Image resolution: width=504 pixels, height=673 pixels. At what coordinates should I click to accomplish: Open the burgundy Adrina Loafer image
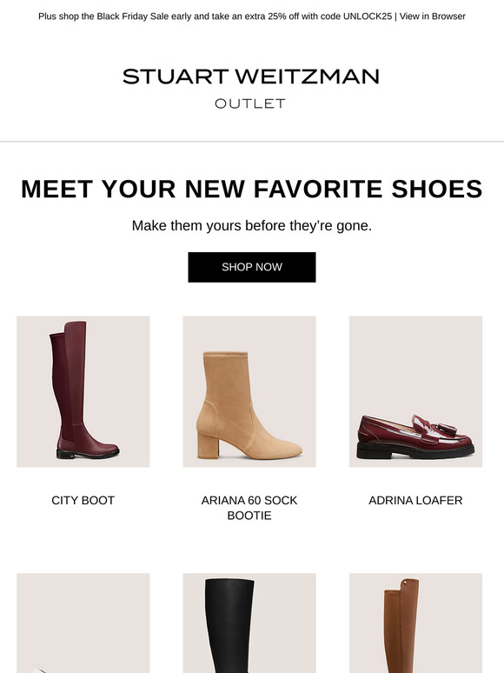point(415,391)
